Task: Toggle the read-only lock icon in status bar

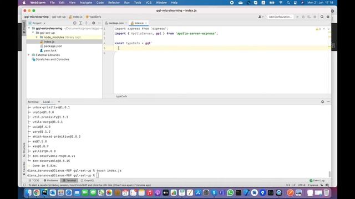Action: click(x=322, y=185)
